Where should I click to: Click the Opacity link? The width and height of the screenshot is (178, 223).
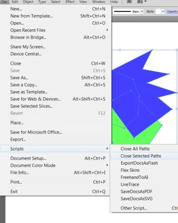point(172,11)
